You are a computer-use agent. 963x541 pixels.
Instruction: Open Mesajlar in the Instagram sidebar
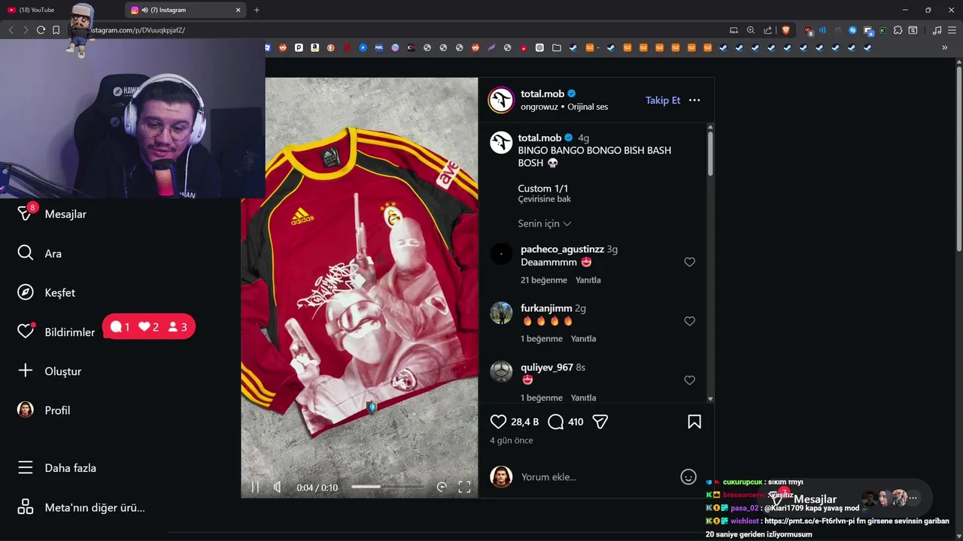53,214
